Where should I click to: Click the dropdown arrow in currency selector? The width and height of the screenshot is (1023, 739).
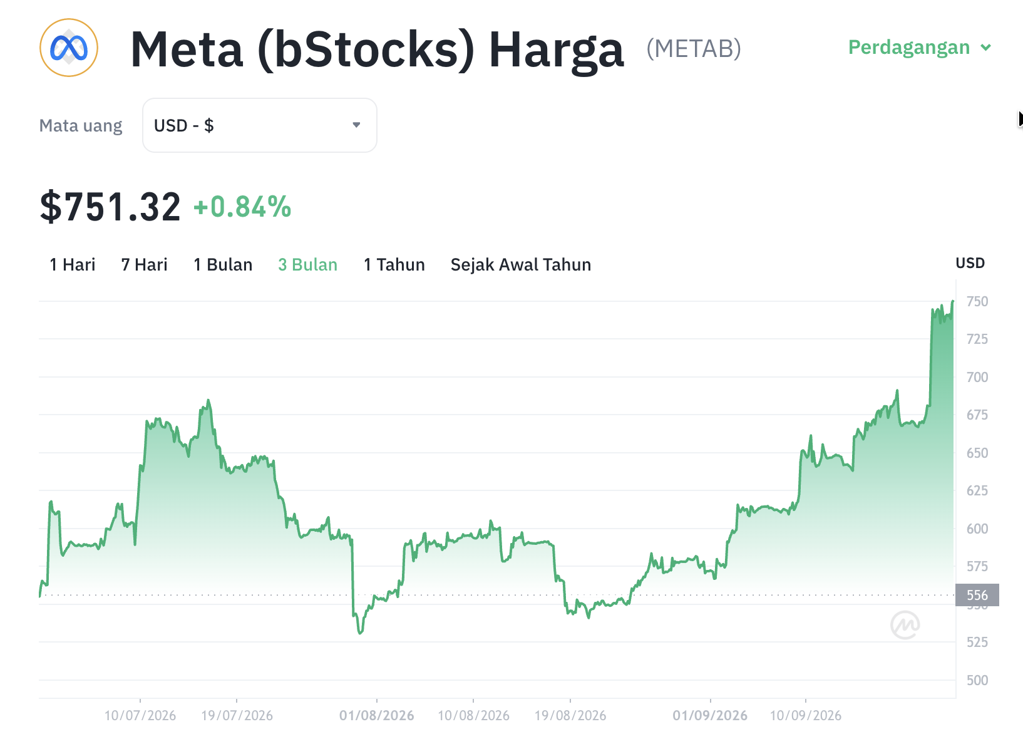click(x=356, y=125)
